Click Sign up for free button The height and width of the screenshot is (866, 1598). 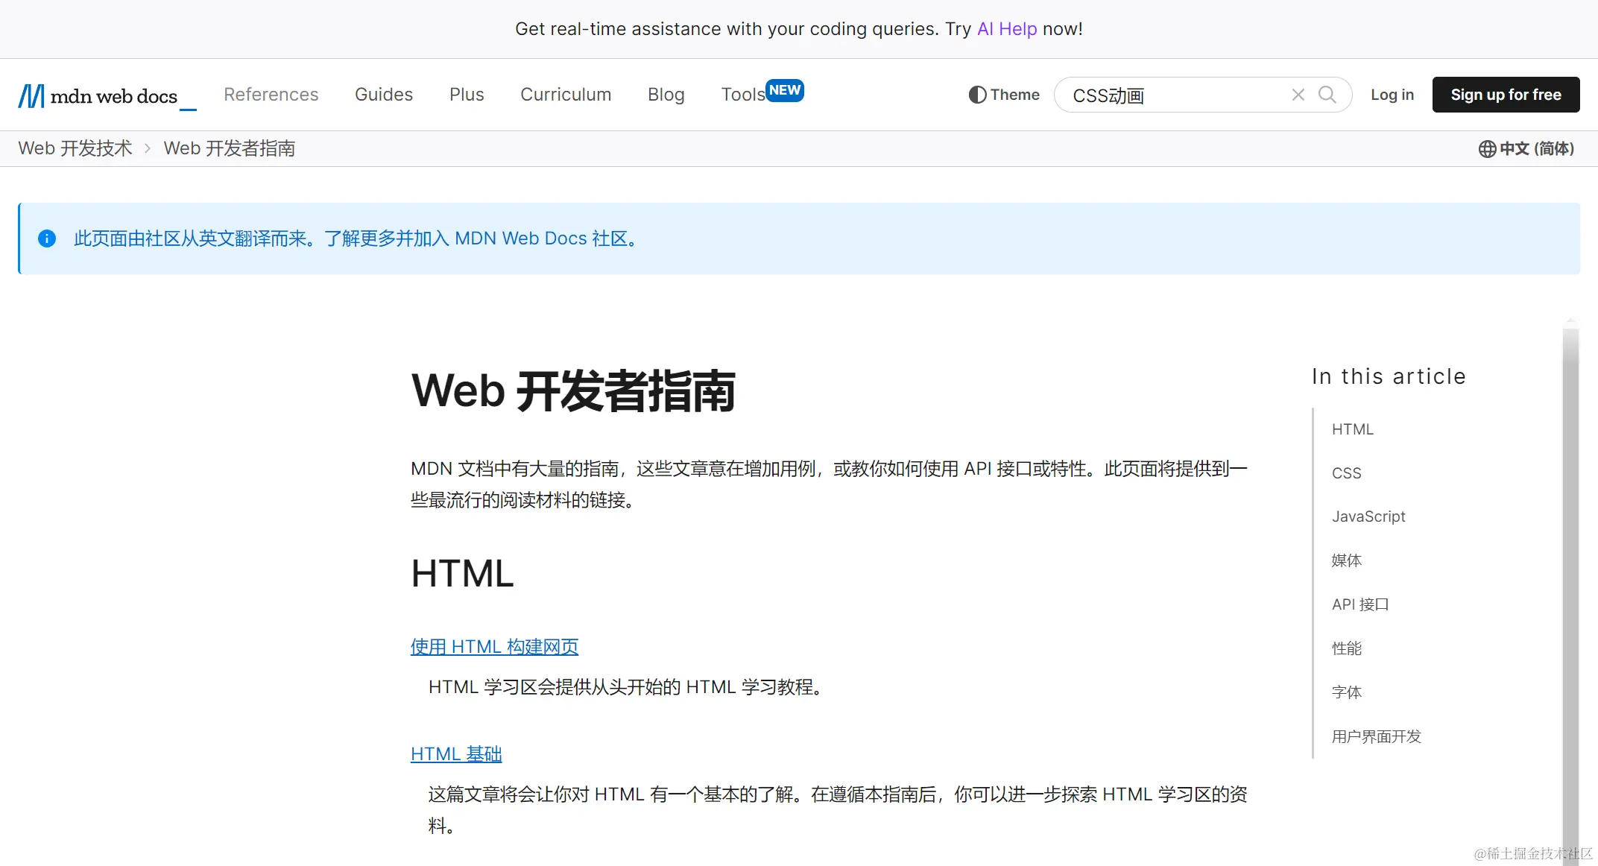(1506, 95)
